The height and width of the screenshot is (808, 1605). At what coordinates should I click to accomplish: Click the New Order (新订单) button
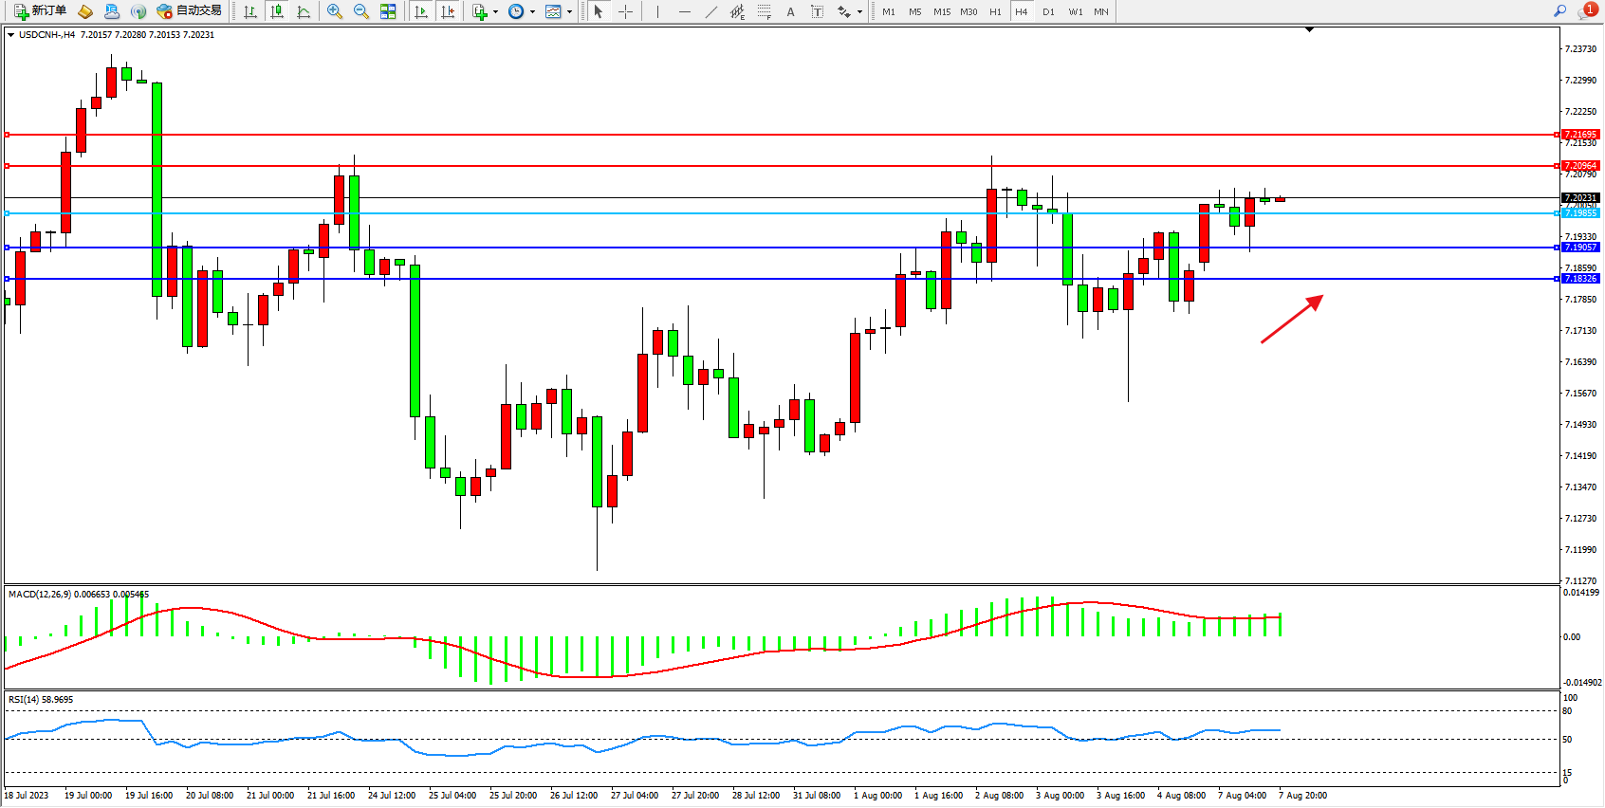(40, 11)
